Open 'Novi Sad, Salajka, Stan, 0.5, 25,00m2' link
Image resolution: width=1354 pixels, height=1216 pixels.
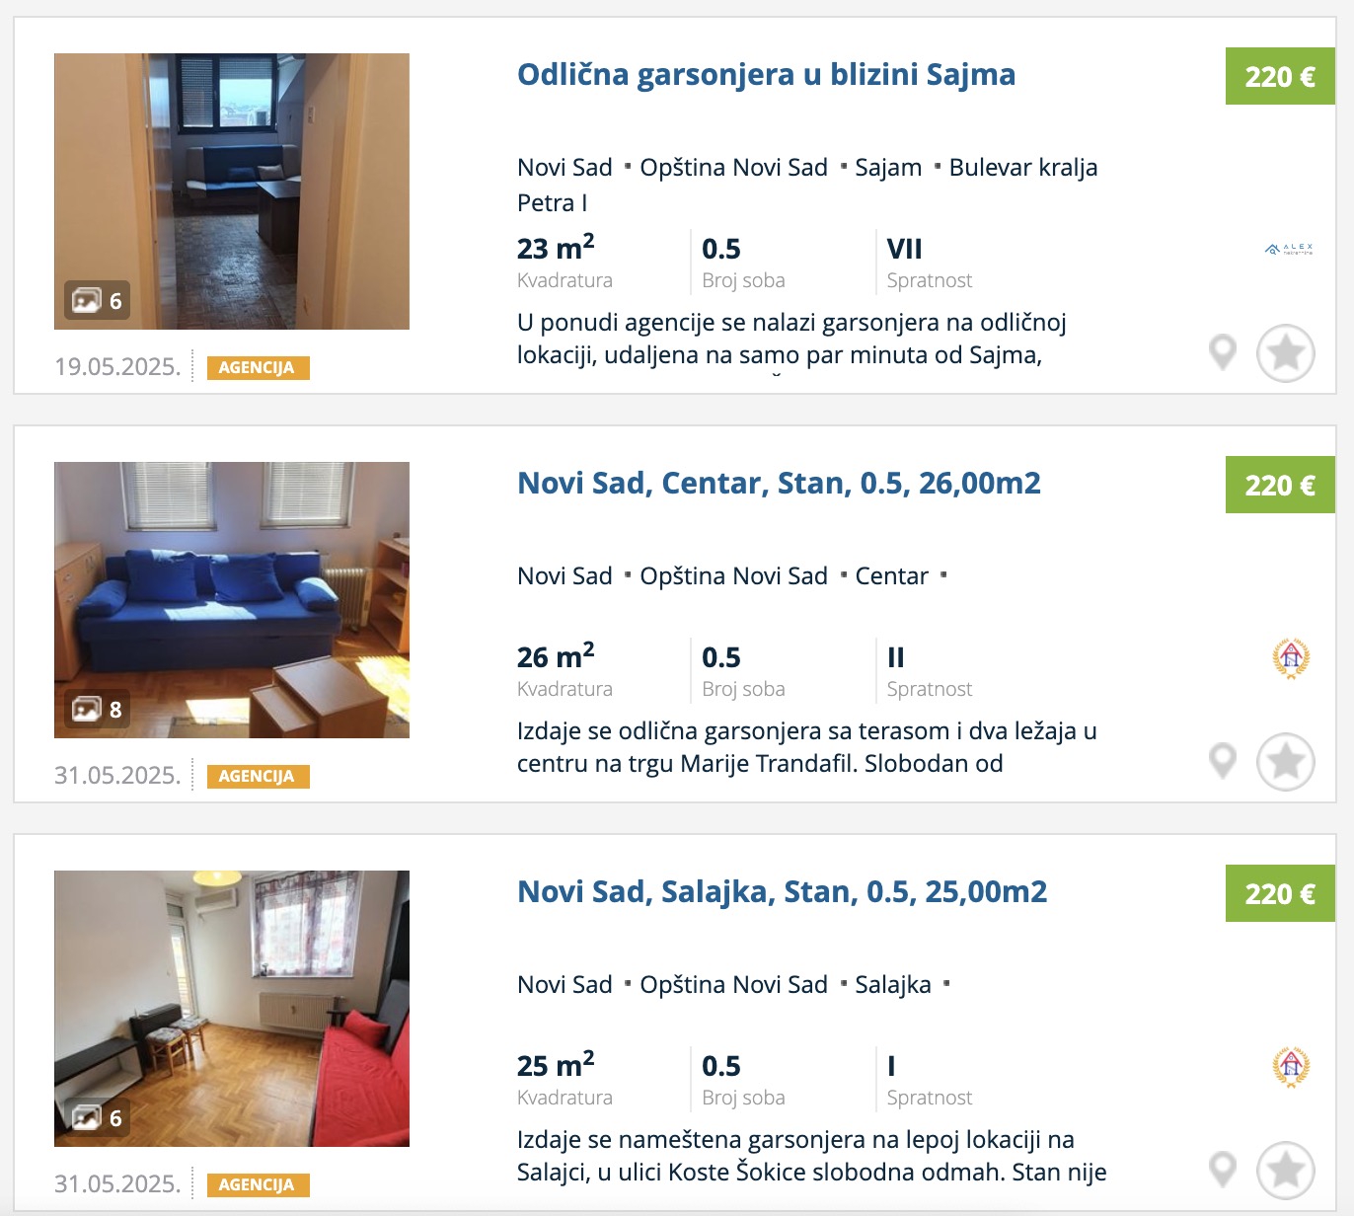coord(782,891)
